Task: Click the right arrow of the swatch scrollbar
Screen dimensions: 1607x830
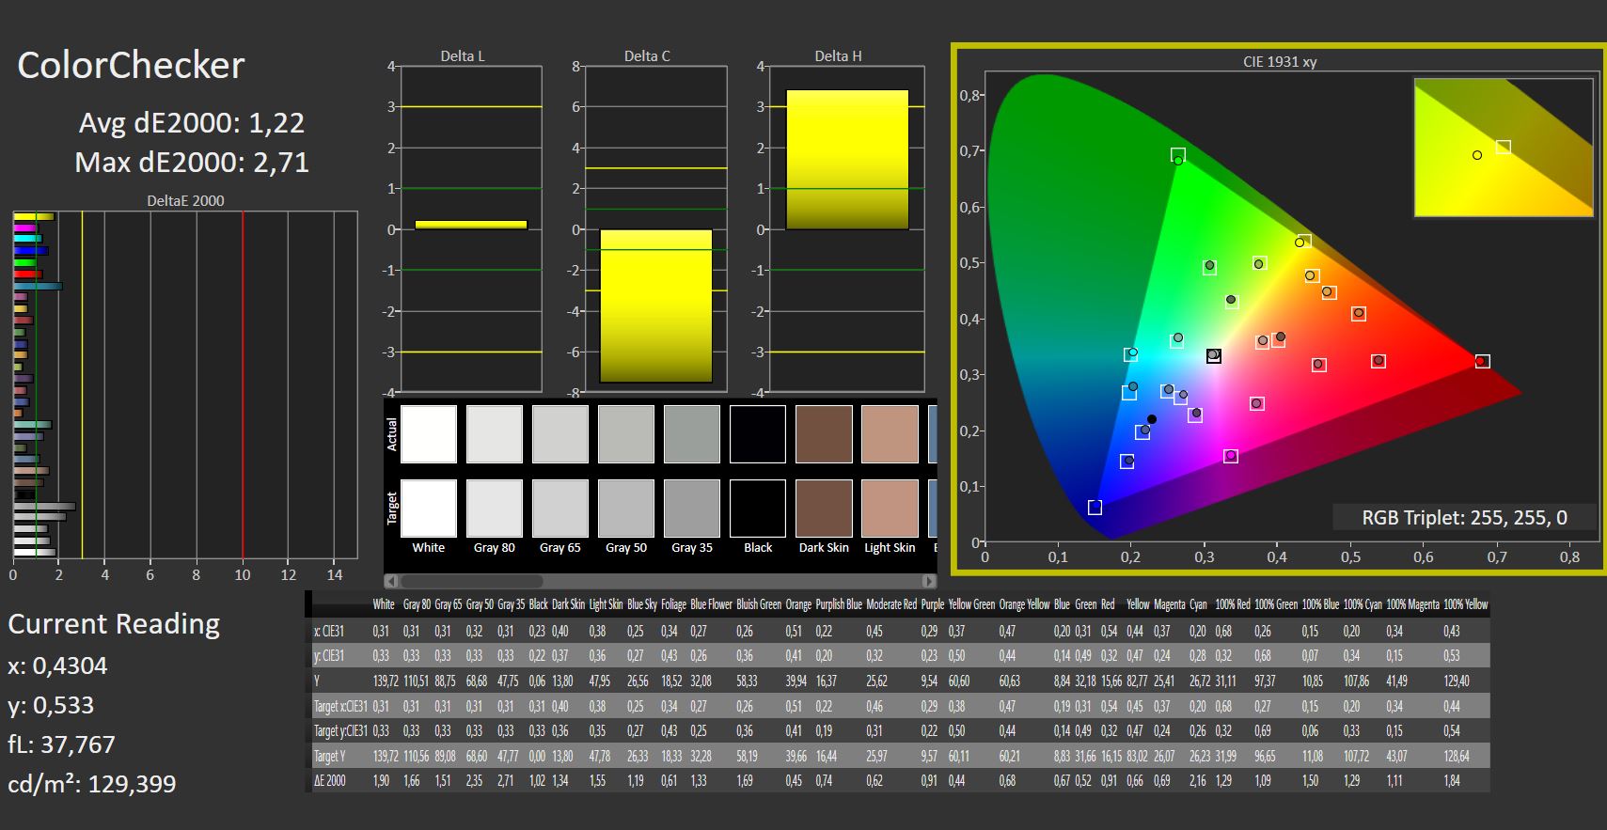Action: coord(929,581)
